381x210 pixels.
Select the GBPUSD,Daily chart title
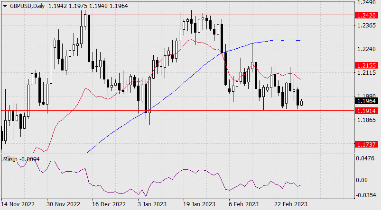point(27,6)
